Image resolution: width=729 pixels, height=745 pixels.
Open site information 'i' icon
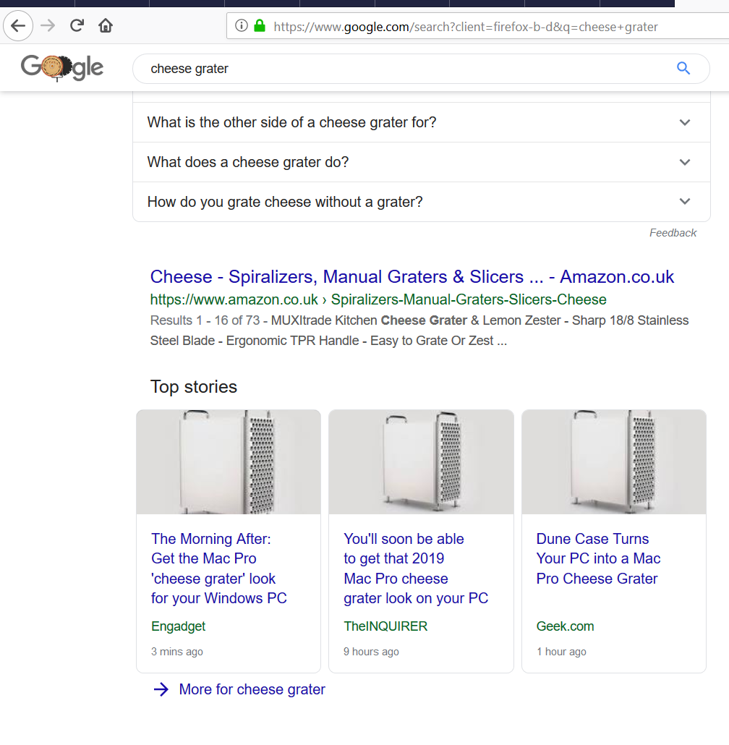[242, 27]
